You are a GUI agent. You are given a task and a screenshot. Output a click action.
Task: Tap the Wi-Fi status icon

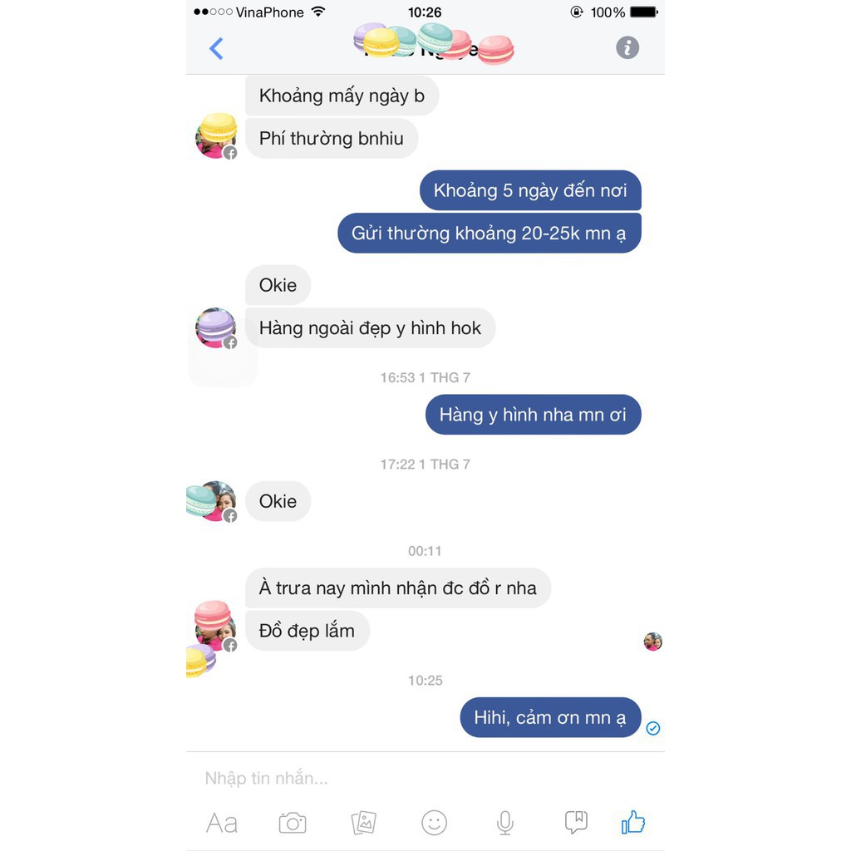(x=318, y=12)
